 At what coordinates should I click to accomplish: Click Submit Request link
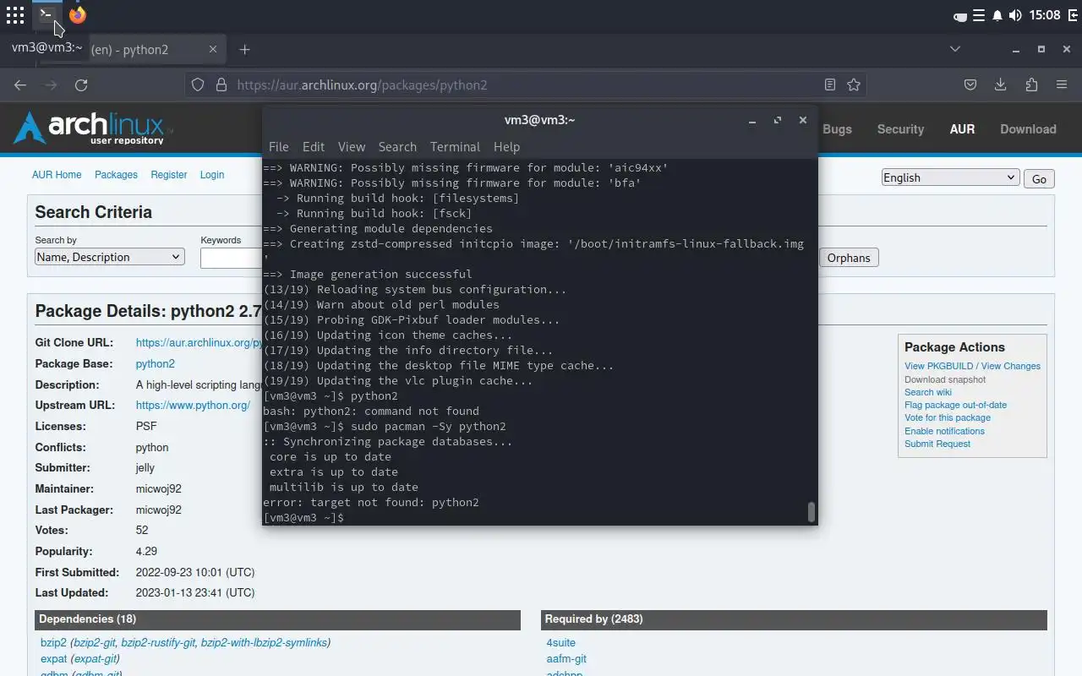(937, 444)
